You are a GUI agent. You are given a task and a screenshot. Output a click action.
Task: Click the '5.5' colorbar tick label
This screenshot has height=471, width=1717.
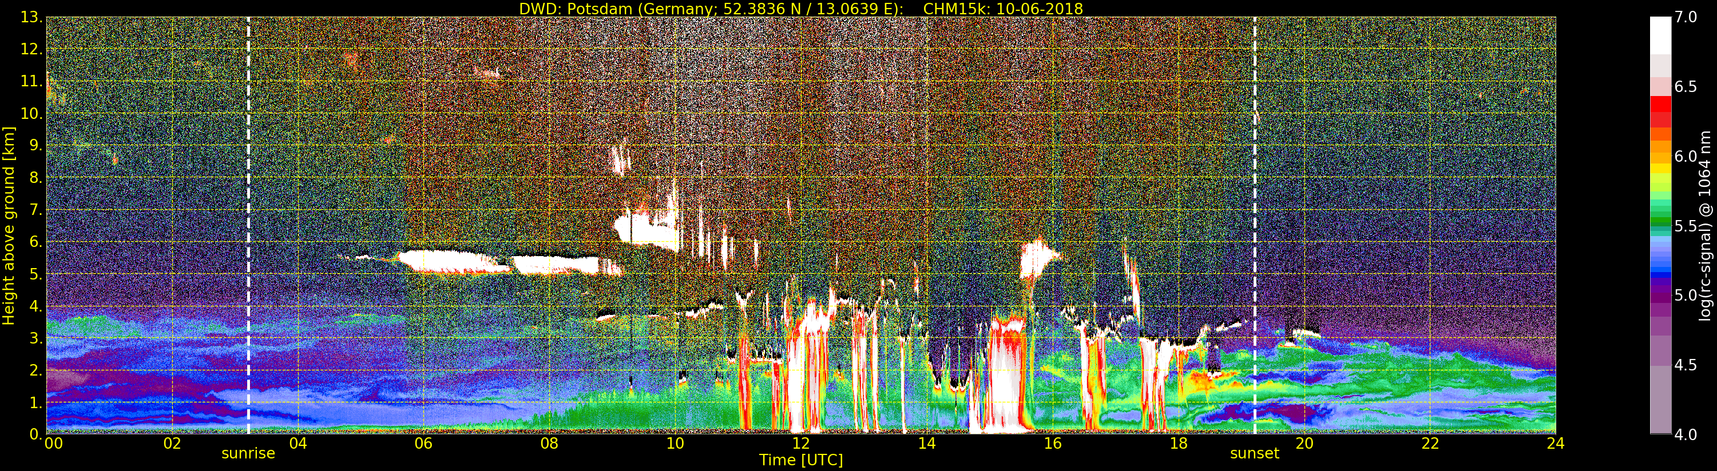point(1685,226)
